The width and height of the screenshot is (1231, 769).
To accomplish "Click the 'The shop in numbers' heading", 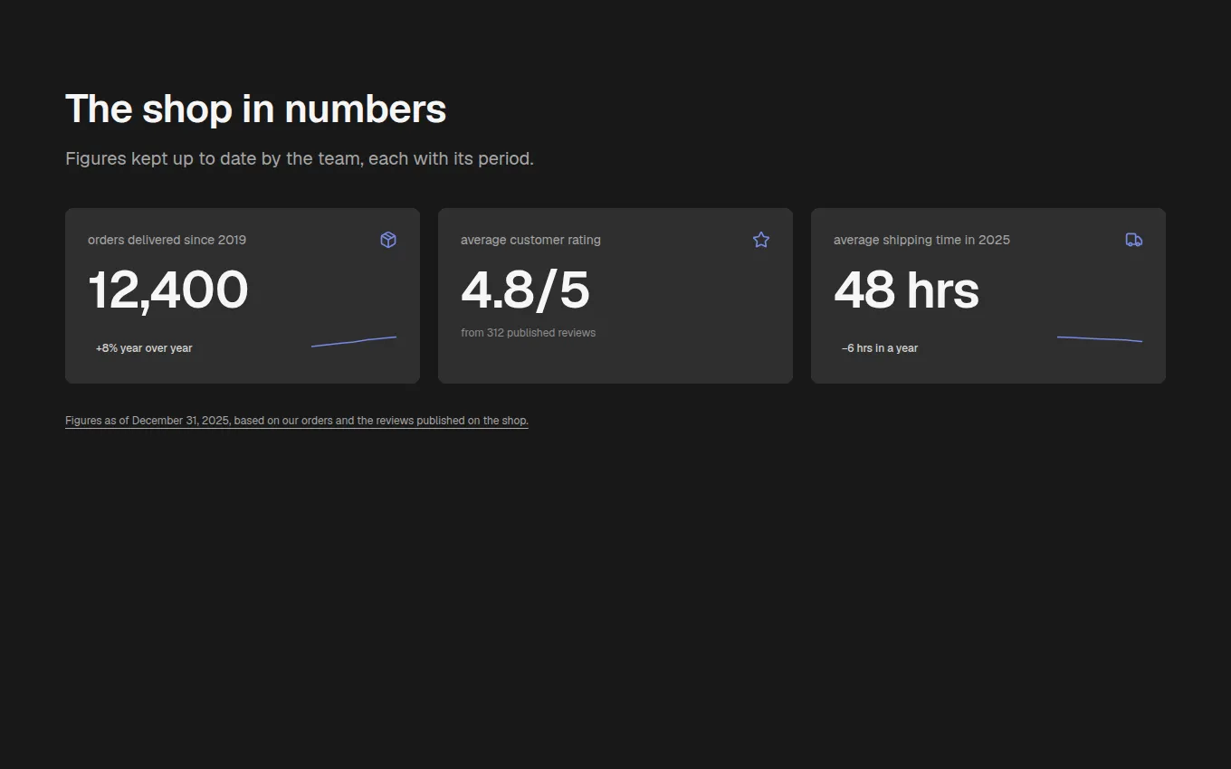I will [256, 109].
